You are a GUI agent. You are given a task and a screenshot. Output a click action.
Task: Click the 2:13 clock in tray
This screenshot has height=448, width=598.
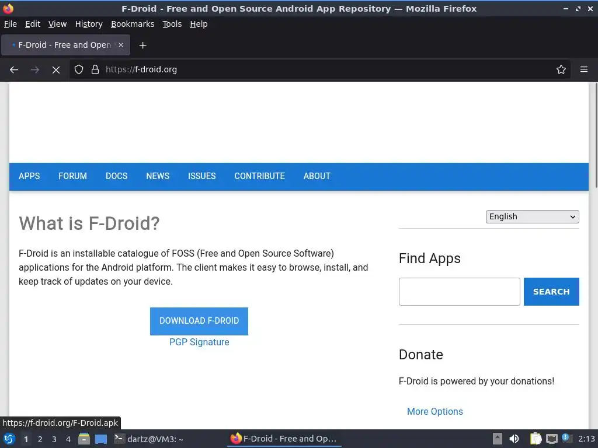pyautogui.click(x=586, y=439)
